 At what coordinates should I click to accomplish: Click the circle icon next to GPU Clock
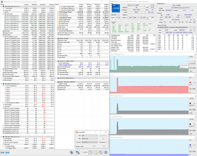pos(58,27)
